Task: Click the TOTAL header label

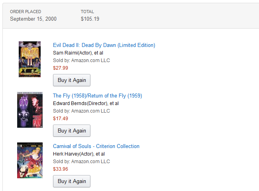Action: point(87,12)
